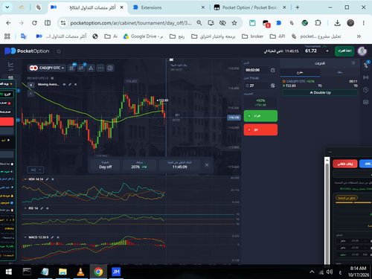Remove the ADX 14 14 indicator
Screen dimensions: 372x279
[x=53, y=179]
